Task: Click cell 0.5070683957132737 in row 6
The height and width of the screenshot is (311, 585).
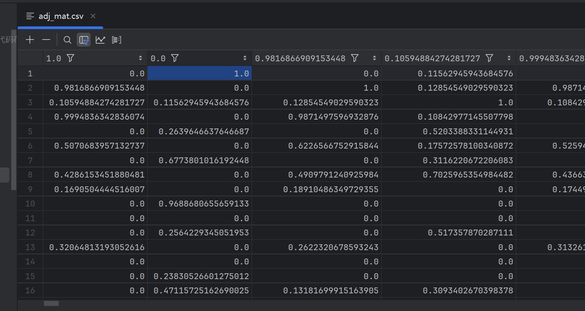Action: point(95,146)
